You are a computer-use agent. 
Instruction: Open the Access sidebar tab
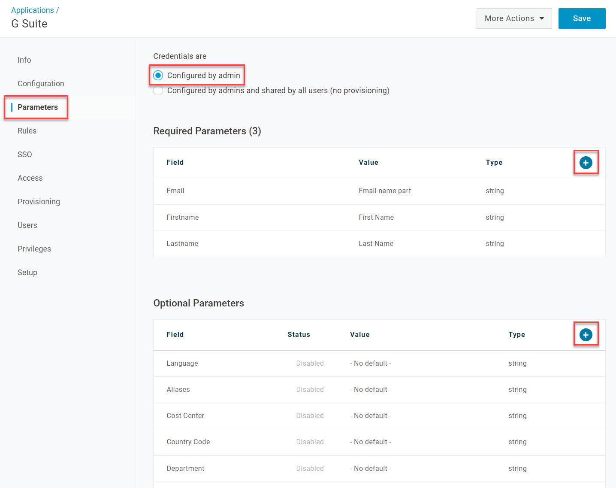coord(30,178)
